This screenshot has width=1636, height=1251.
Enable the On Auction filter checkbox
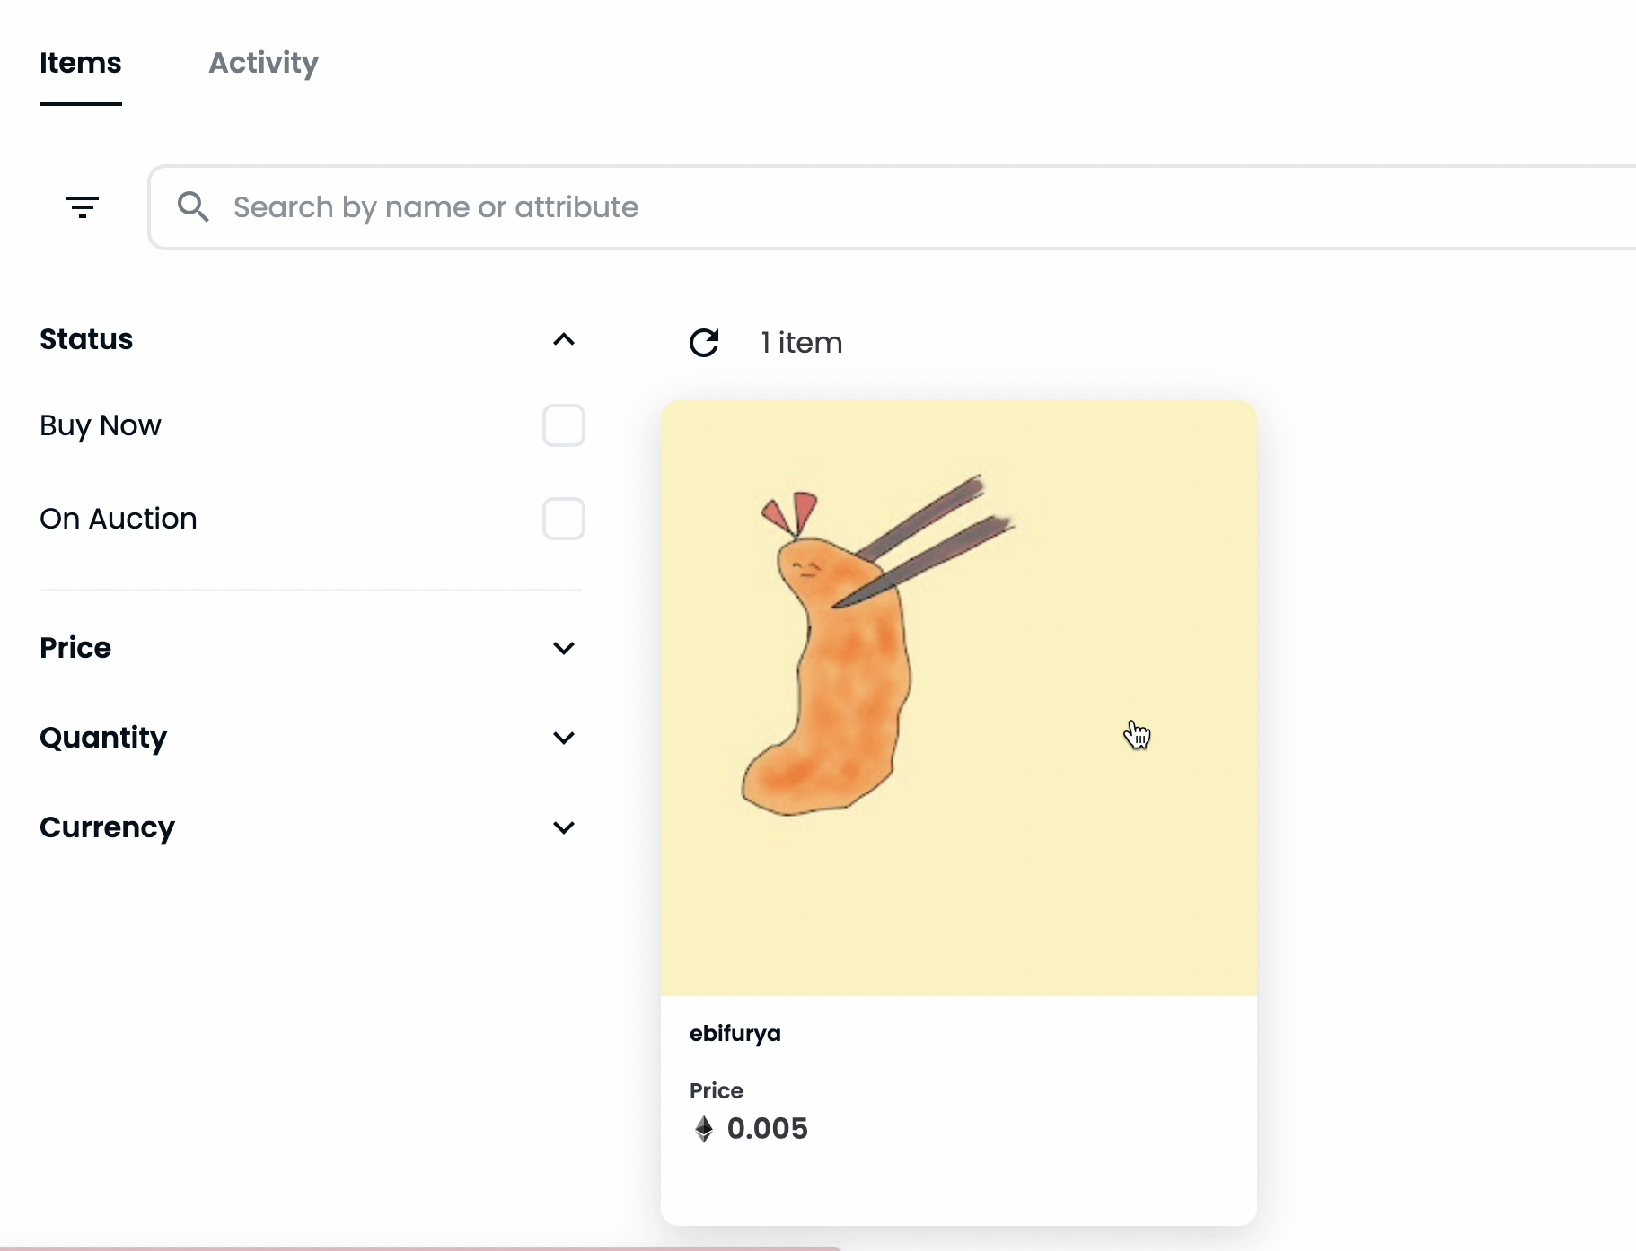tap(564, 519)
